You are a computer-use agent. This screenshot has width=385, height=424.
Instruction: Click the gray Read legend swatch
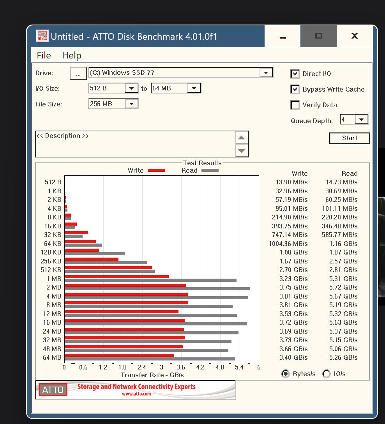[210, 170]
